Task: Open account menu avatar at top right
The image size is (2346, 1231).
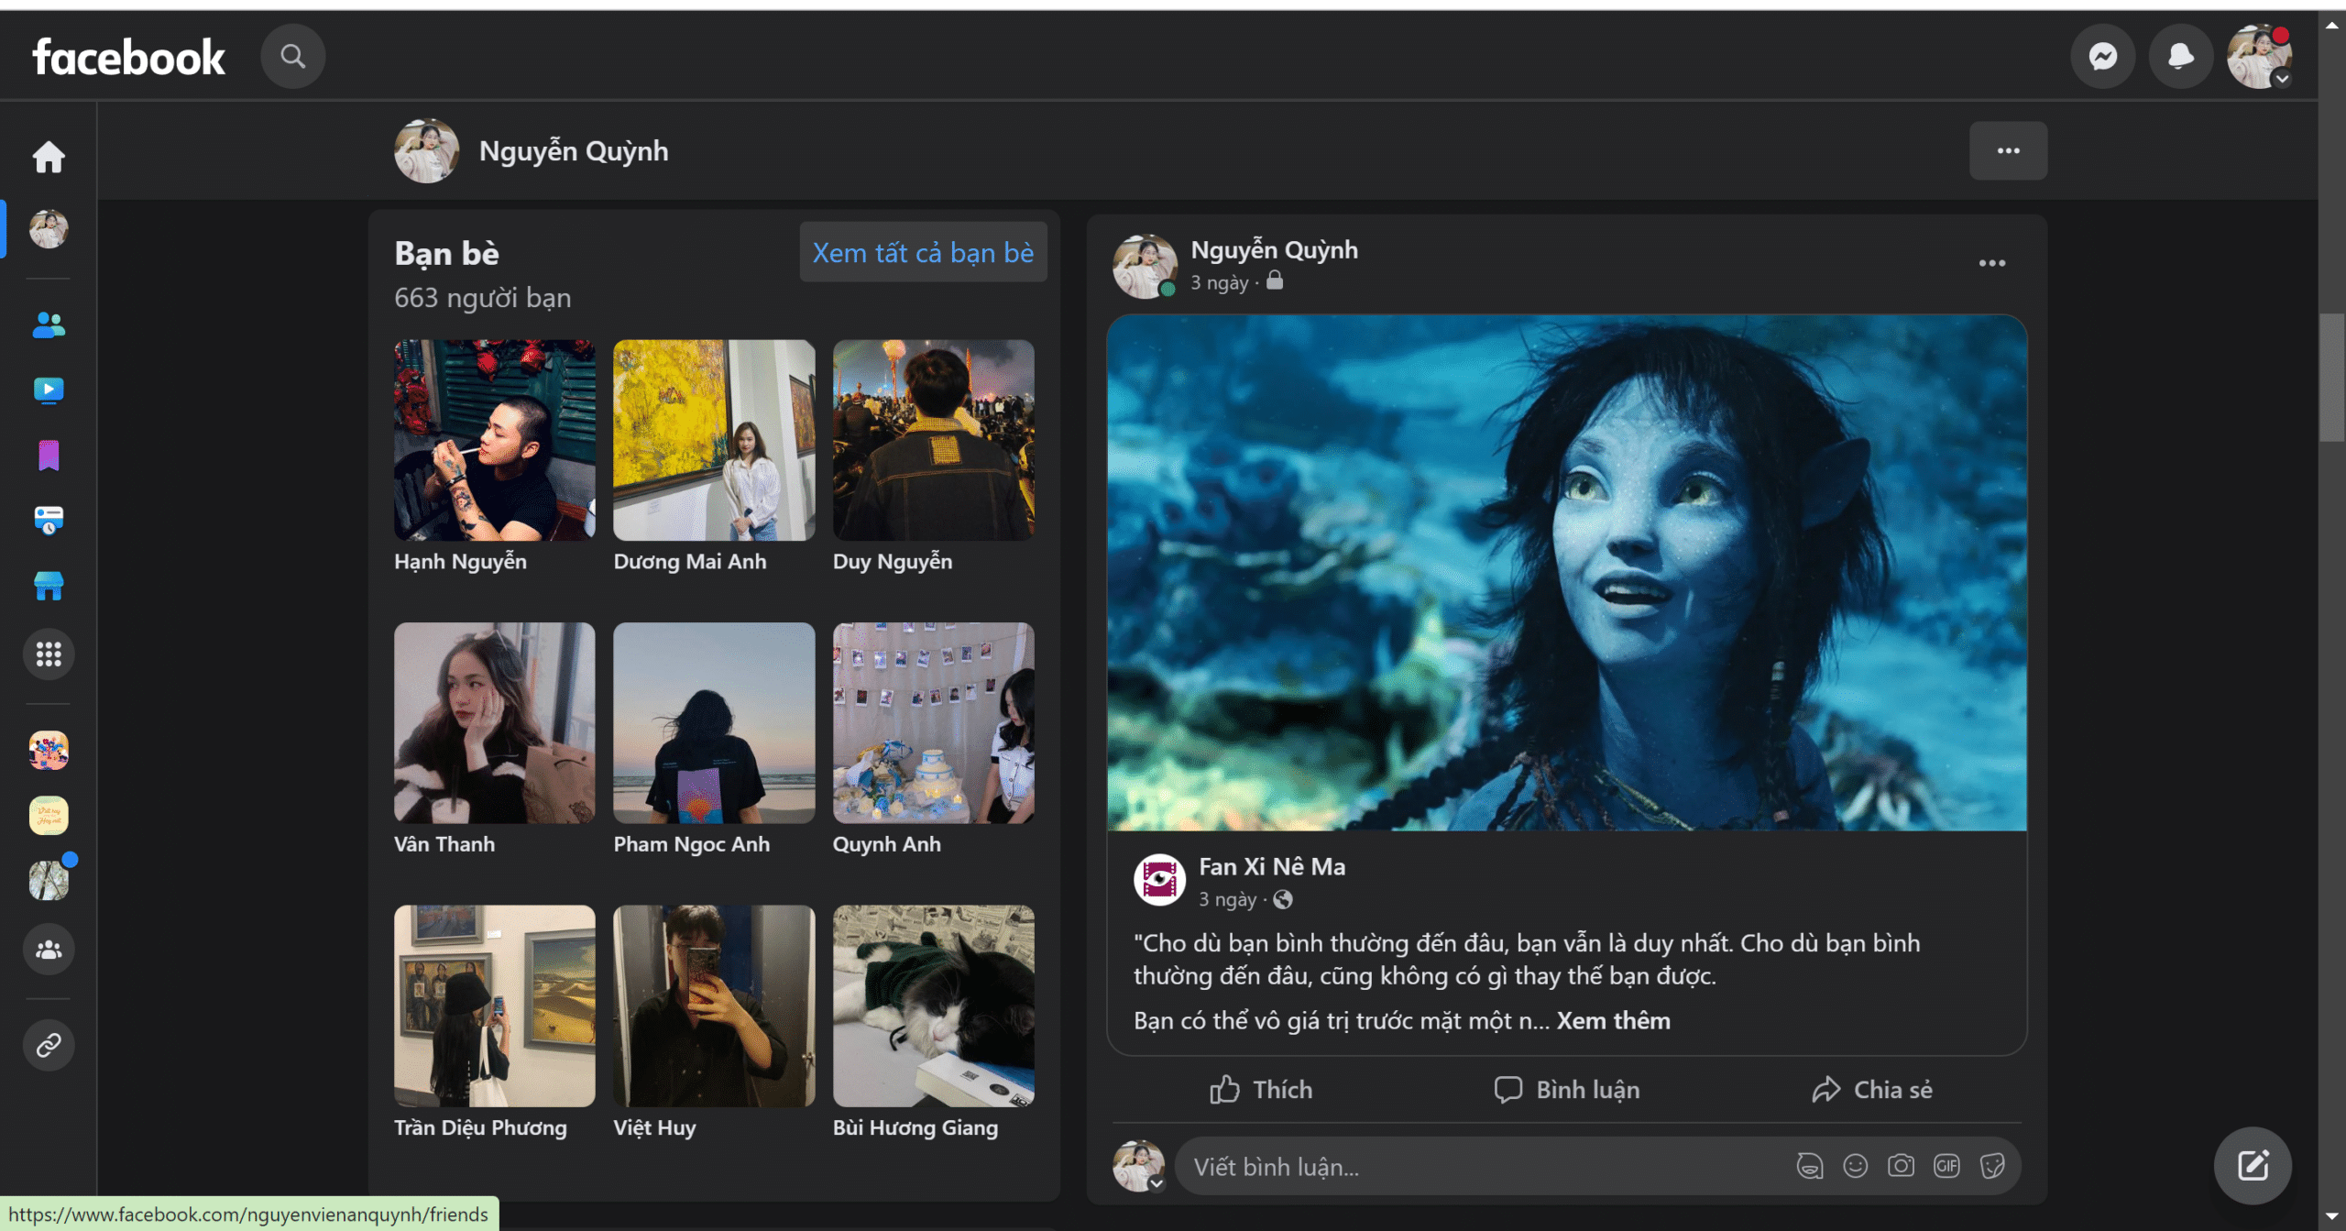Action: coord(2260,57)
